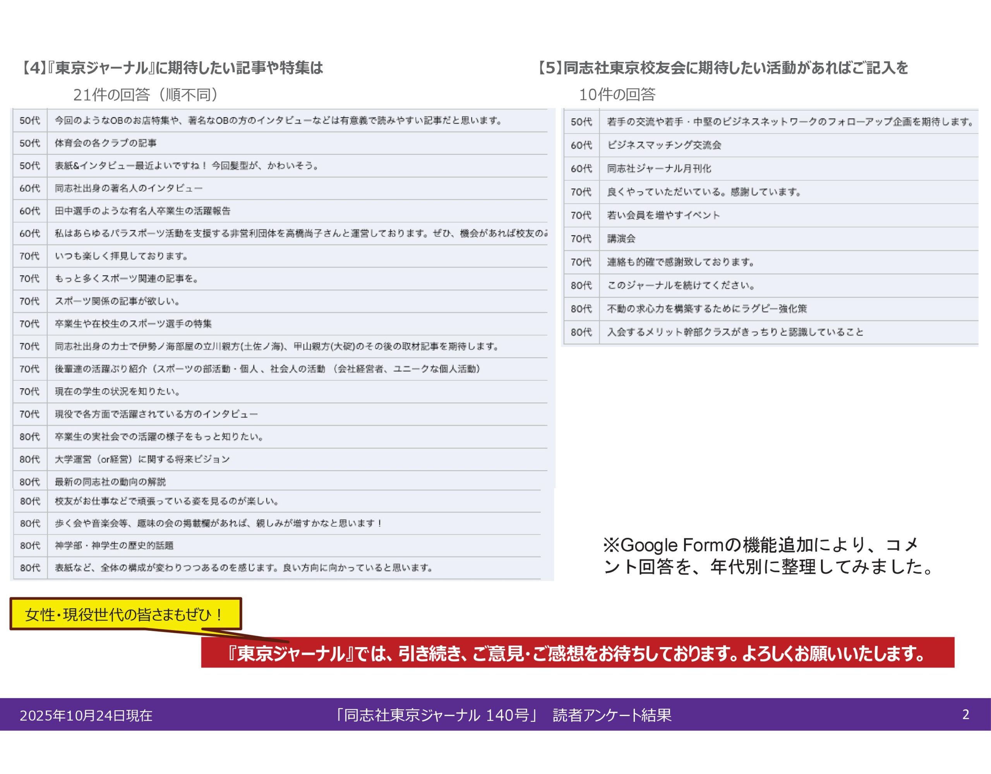This screenshot has width=991, height=774.
Task: Select row いつも楽しく拝見しております。
Action: coord(122,256)
